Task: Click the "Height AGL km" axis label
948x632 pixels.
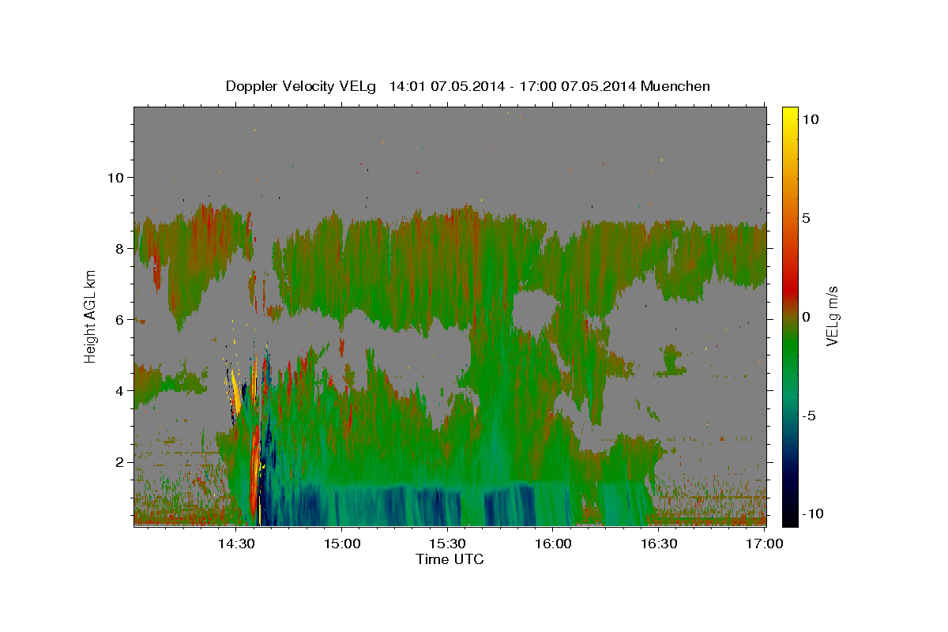Action: (x=90, y=316)
